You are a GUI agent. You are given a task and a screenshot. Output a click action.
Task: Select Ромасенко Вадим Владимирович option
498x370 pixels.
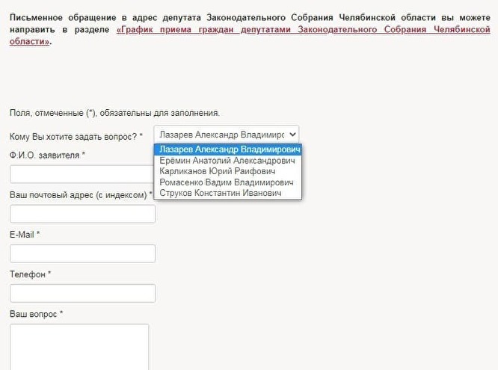(x=227, y=182)
